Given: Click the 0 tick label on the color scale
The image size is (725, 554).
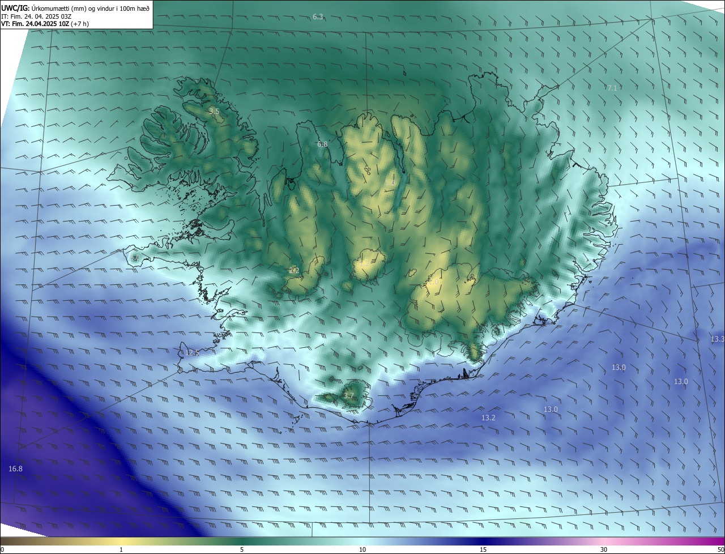Looking at the screenshot, I should click(2, 549).
